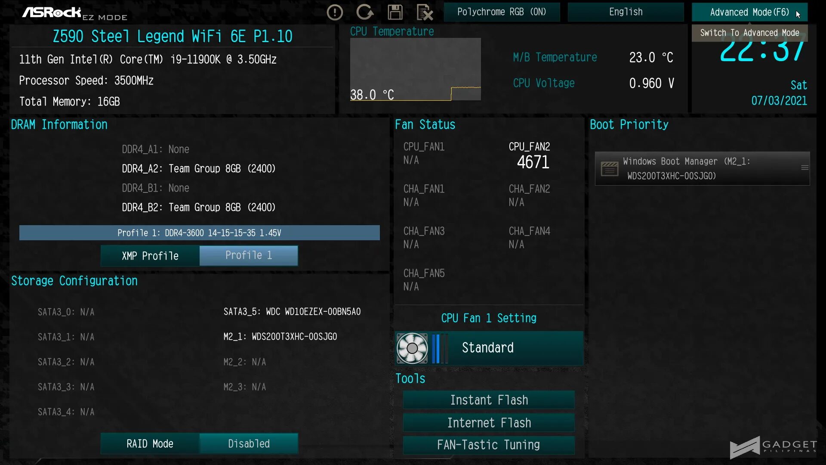The image size is (826, 465).
Task: Click the boot entry reorder handle
Action: pyautogui.click(x=804, y=168)
